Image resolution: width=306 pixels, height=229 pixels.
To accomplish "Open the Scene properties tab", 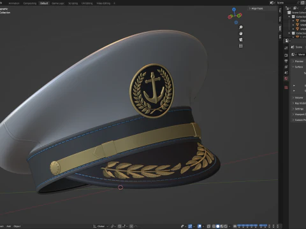I will pyautogui.click(x=286, y=73).
